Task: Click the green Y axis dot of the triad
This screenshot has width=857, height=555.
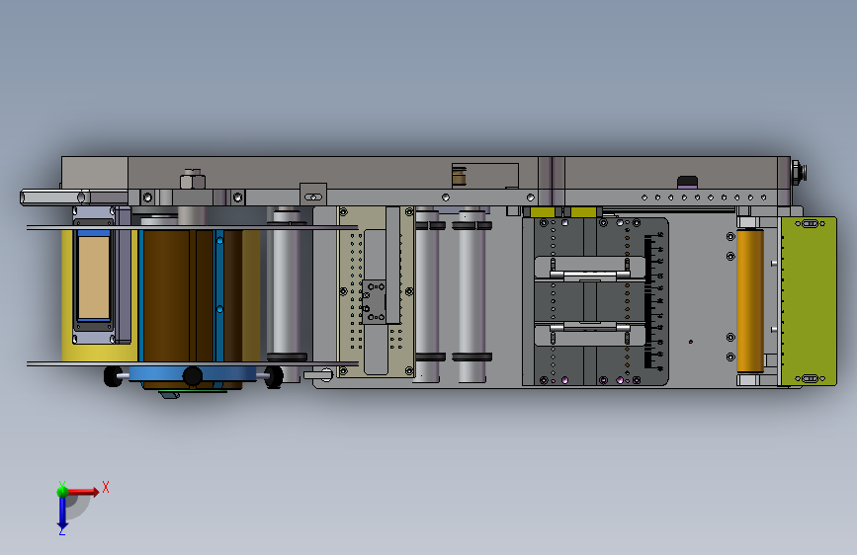Action: point(62,492)
